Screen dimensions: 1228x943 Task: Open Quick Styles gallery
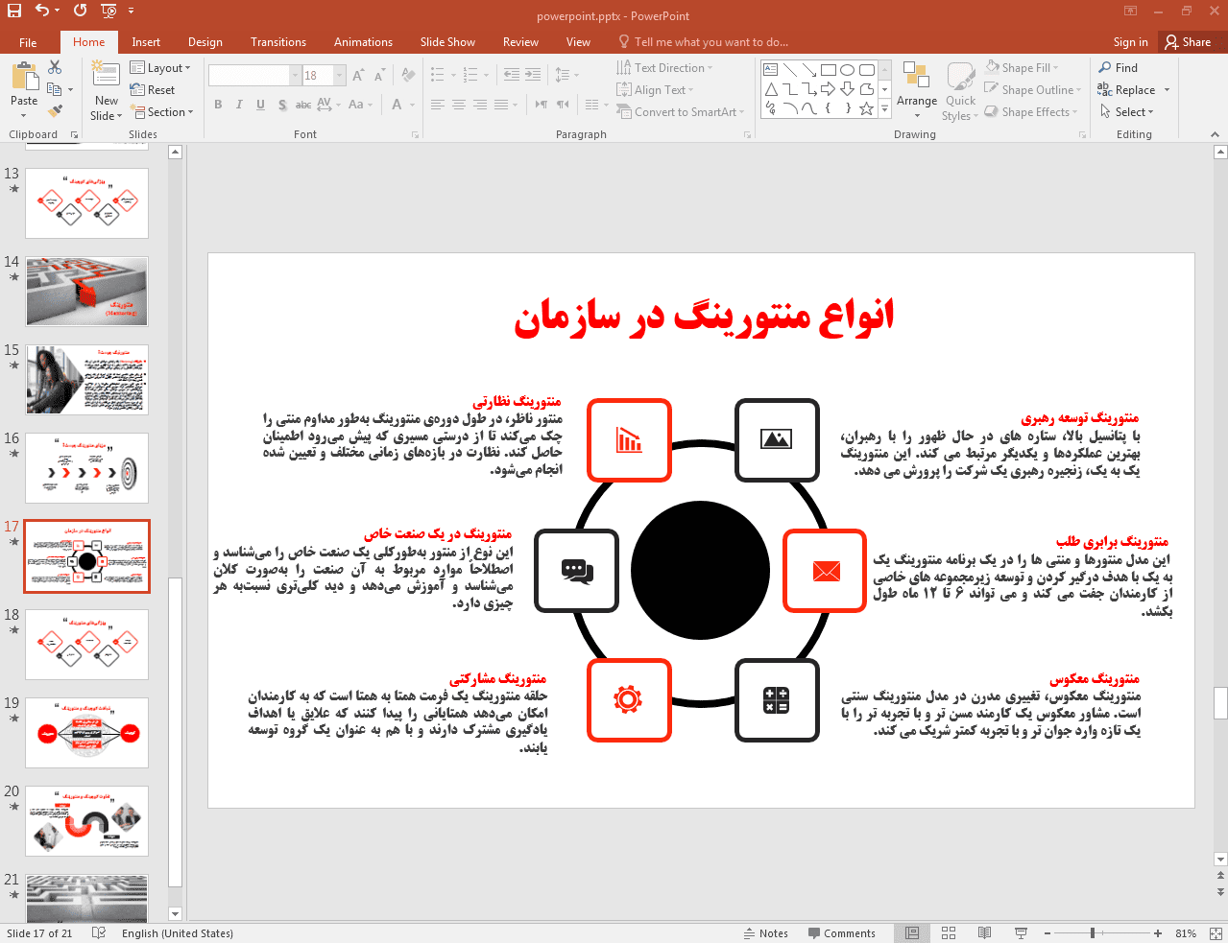click(960, 91)
